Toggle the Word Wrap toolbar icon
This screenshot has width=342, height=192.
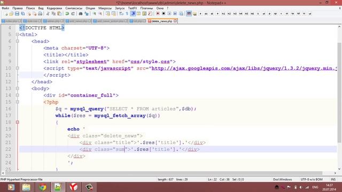tap(121, 14)
